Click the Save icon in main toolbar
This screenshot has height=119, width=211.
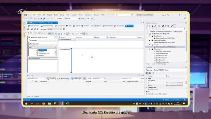coord(41,19)
